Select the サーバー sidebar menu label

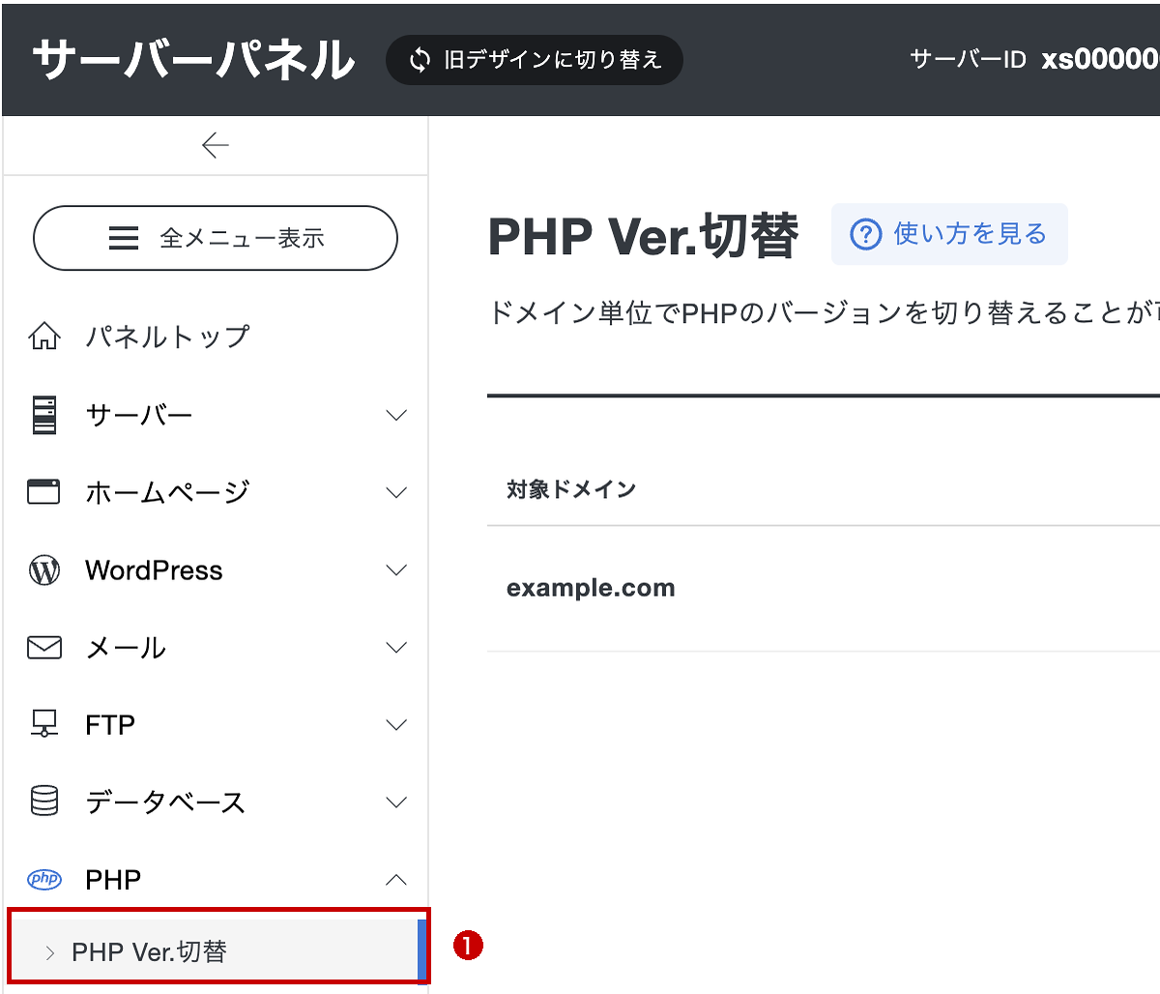(x=139, y=415)
